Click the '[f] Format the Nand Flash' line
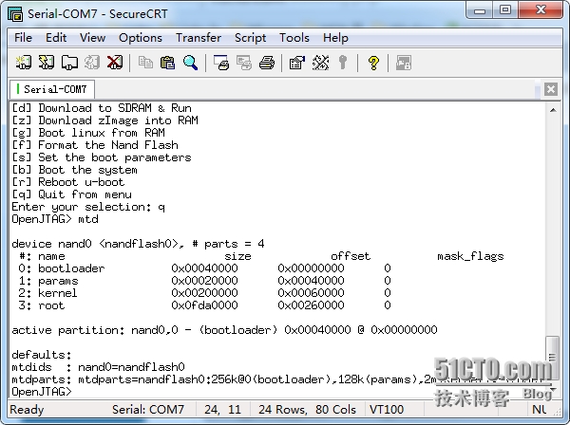The image size is (570, 425). [95, 145]
